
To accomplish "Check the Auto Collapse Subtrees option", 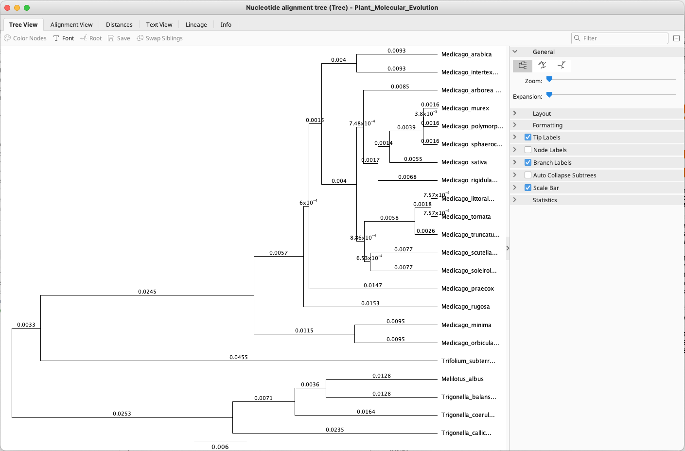I will [x=527, y=174].
